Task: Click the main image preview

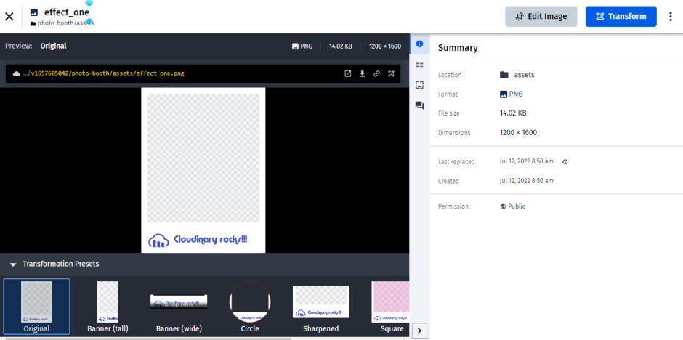Action: point(203,170)
